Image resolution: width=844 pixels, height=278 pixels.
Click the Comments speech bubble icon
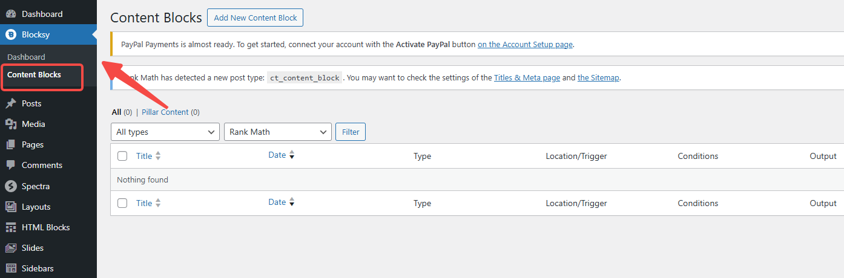click(11, 166)
